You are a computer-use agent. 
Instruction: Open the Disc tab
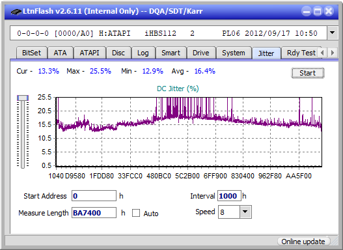click(118, 53)
